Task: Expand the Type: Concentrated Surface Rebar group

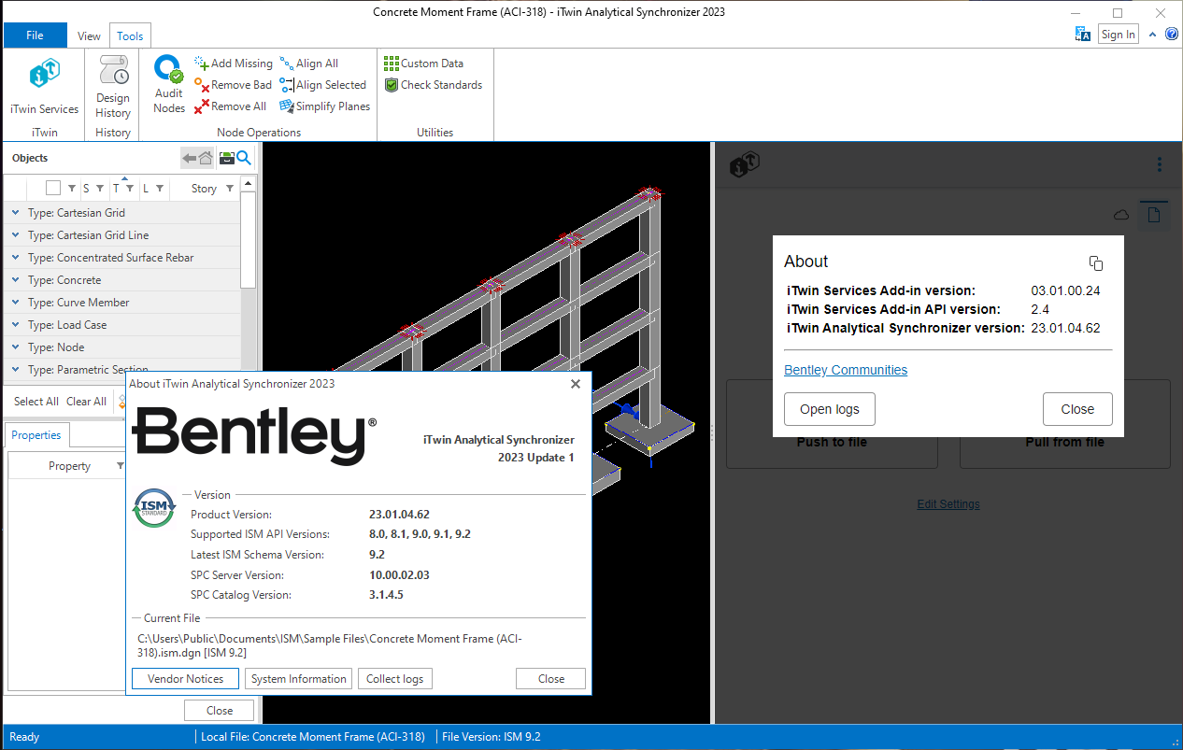Action: pos(15,258)
